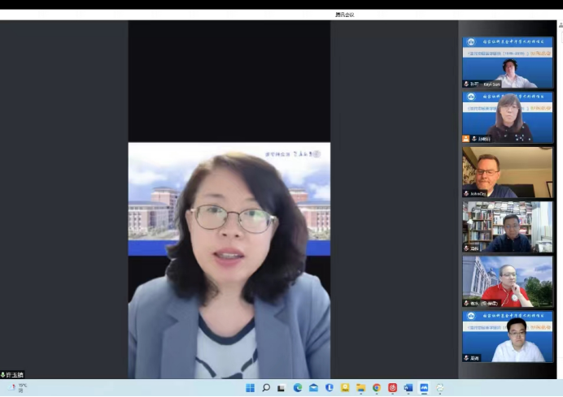
Task: Open Google Chrome from the taskbar
Action: tap(377, 388)
